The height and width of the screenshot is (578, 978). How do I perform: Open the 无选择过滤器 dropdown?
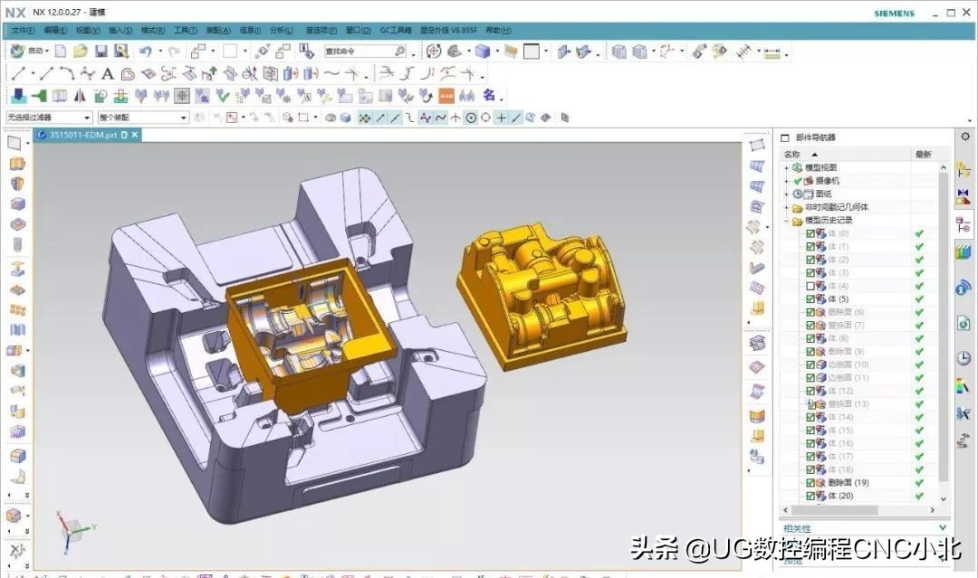[x=87, y=117]
